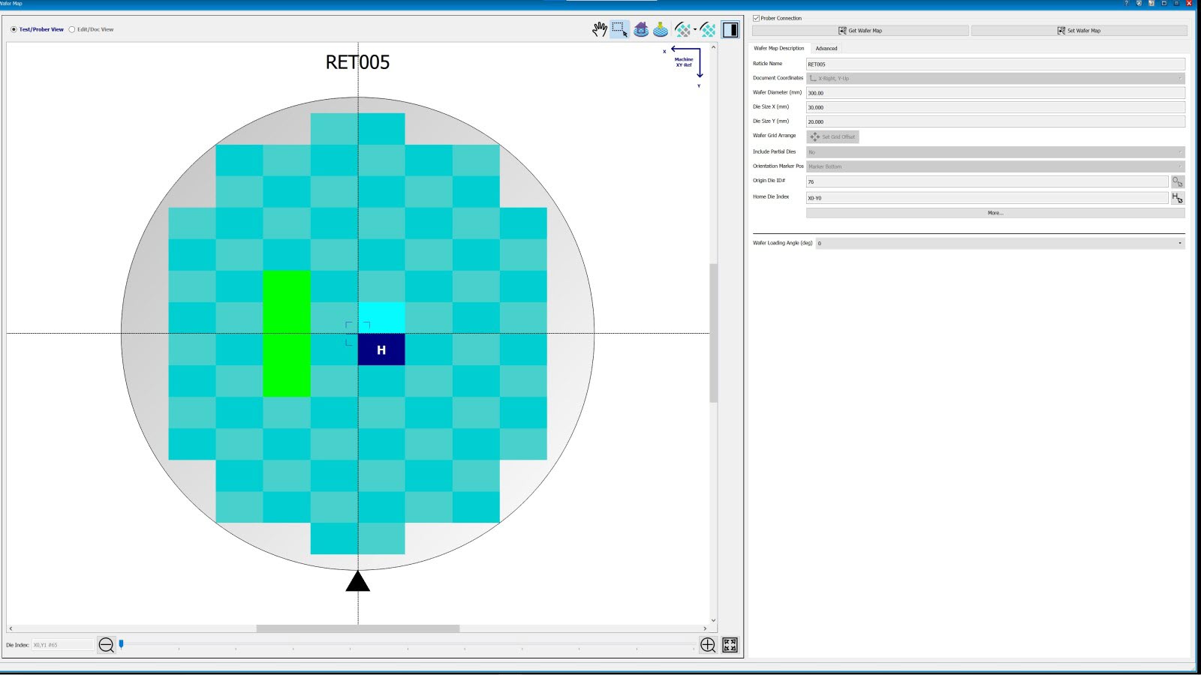
Task: Select the Pan (hand) tool
Action: tap(600, 28)
